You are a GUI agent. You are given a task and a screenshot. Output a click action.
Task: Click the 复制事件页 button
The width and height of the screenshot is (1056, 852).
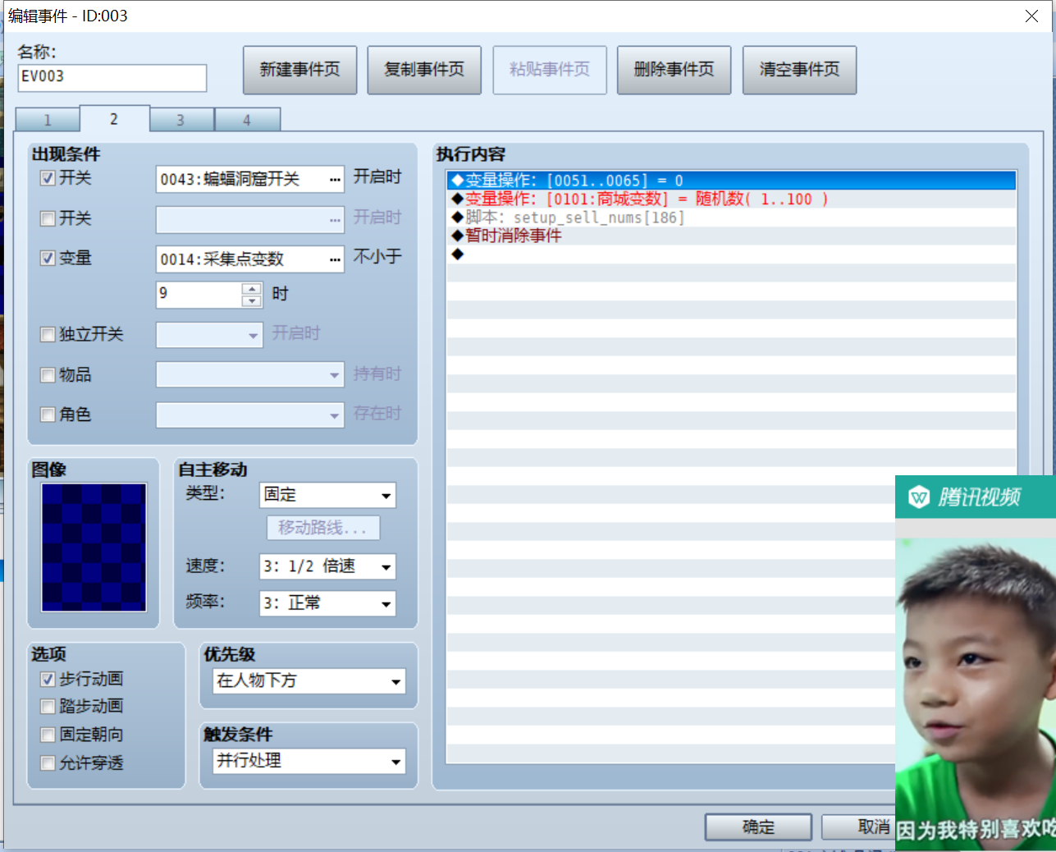(x=424, y=70)
